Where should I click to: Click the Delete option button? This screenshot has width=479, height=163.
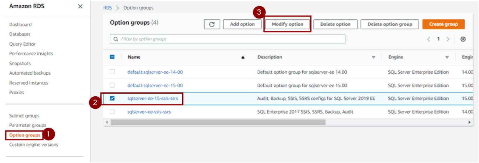pos(335,24)
